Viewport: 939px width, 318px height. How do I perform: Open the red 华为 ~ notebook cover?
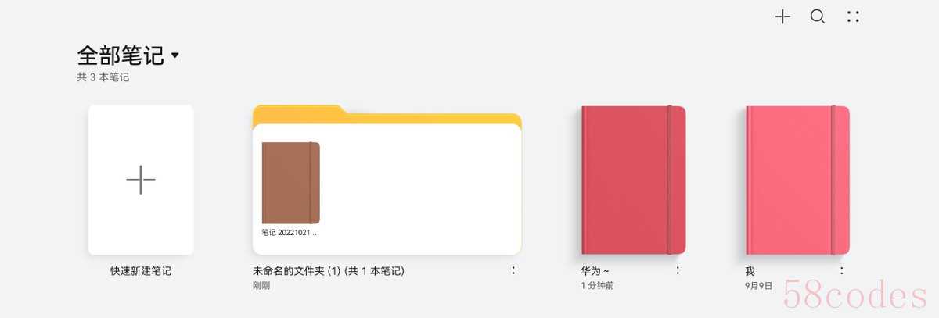tap(634, 180)
